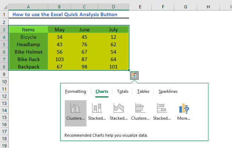Select Bike Rack's May value 103
Viewport: 232px width, 148px height.
tap(60, 59)
